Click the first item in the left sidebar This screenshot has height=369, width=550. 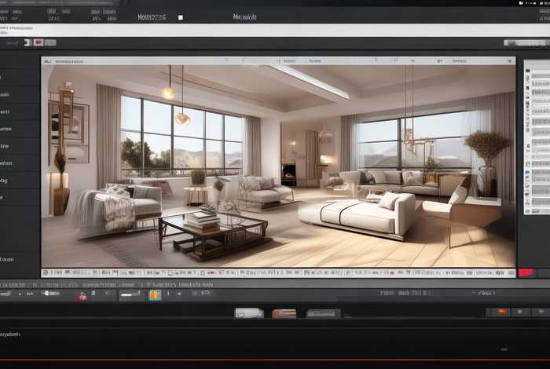pos(6,77)
